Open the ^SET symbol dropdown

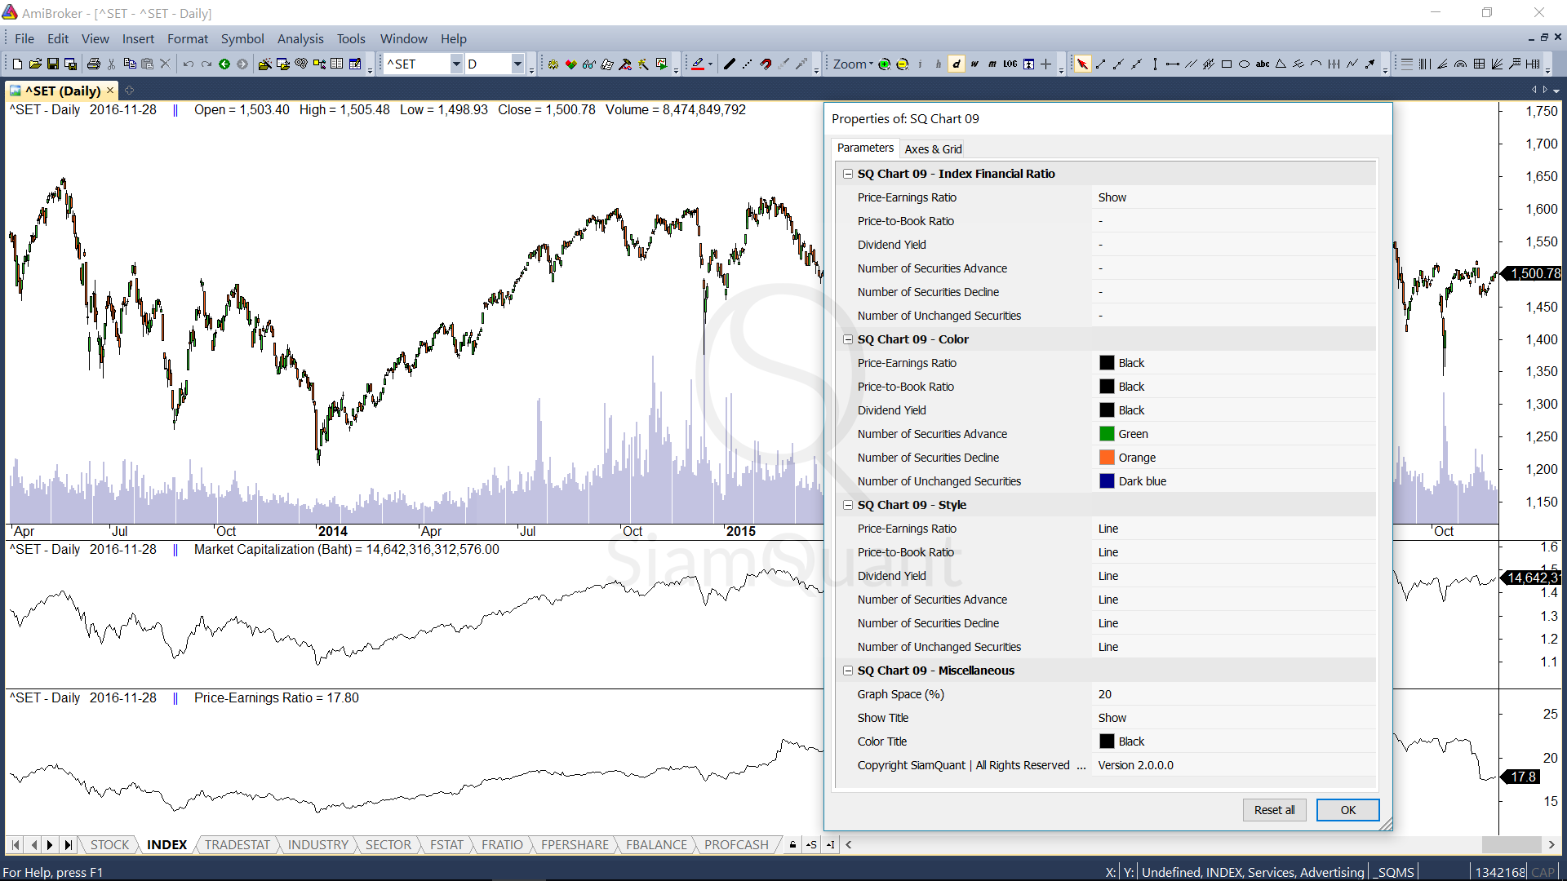(456, 64)
